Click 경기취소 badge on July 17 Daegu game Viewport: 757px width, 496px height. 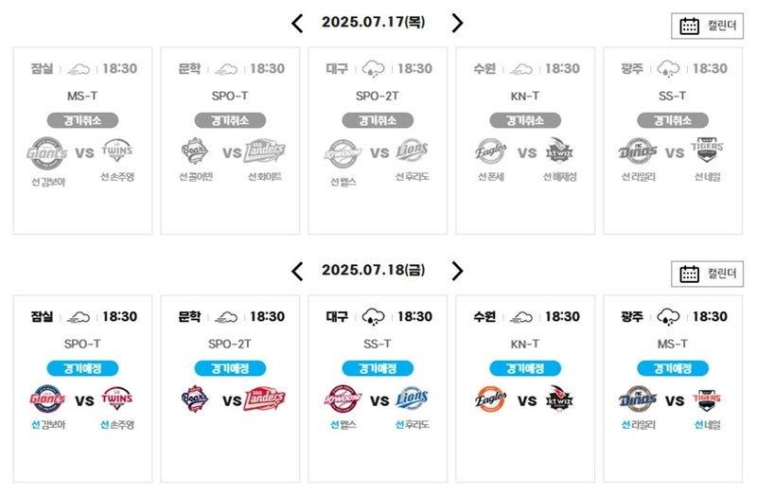point(378,120)
